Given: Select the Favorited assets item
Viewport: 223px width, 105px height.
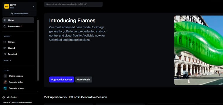Looking at the screenshot, I should pyautogui.click(x=18, y=54).
